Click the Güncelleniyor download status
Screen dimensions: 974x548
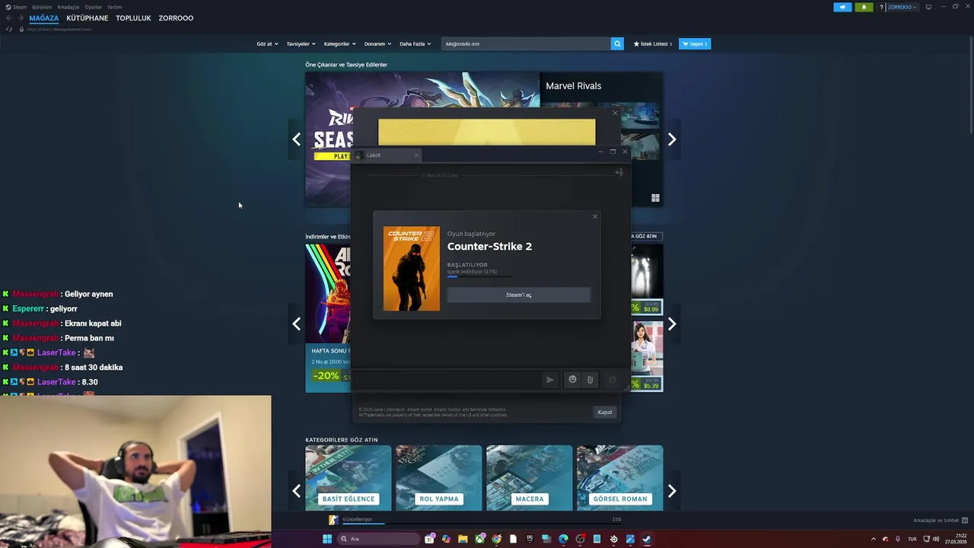(x=357, y=519)
